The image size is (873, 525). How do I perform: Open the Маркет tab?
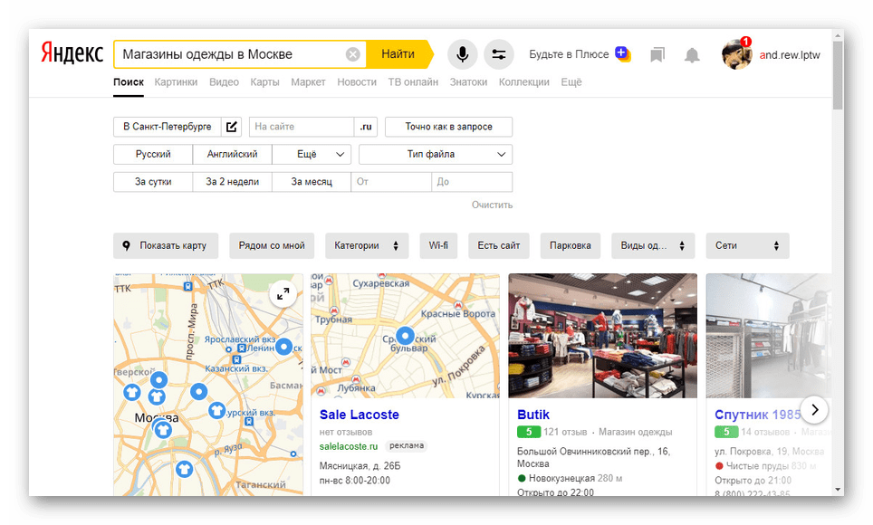tap(308, 81)
